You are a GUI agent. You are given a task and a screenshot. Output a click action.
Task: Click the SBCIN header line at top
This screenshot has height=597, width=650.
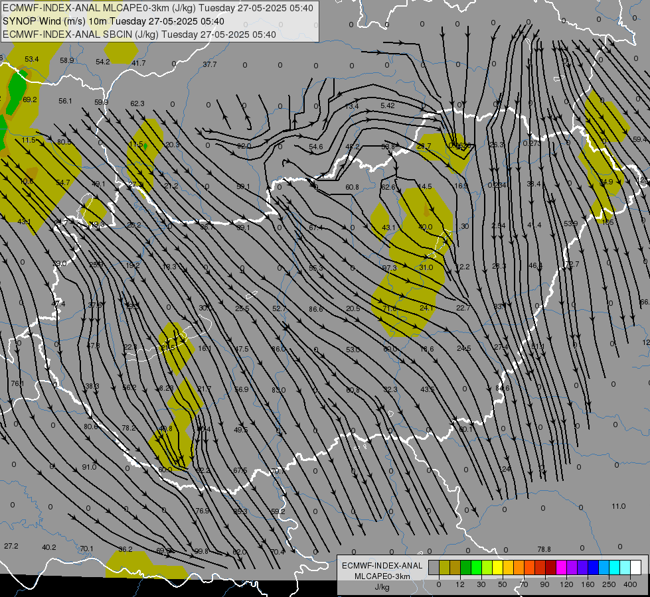click(x=139, y=34)
